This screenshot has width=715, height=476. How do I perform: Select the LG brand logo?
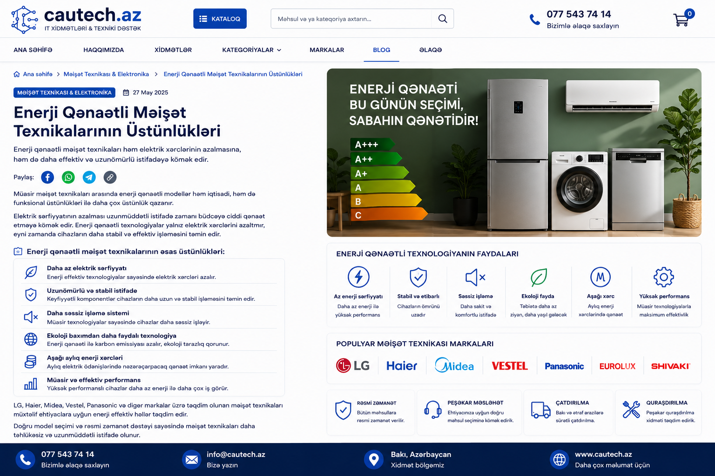353,366
